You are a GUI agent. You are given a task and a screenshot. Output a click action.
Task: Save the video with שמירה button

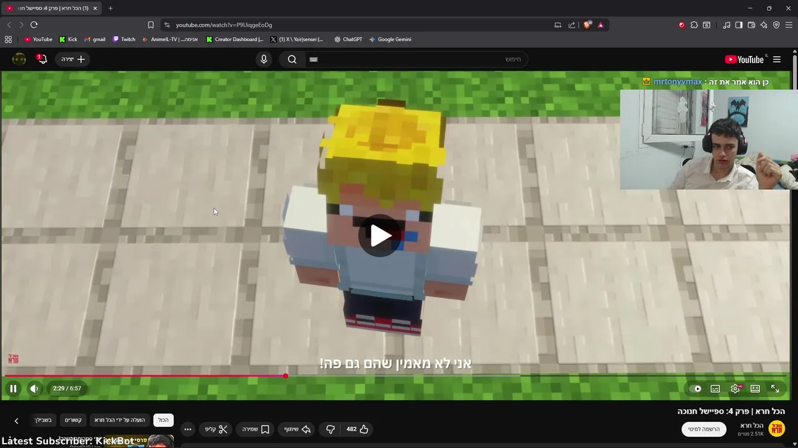(256, 429)
